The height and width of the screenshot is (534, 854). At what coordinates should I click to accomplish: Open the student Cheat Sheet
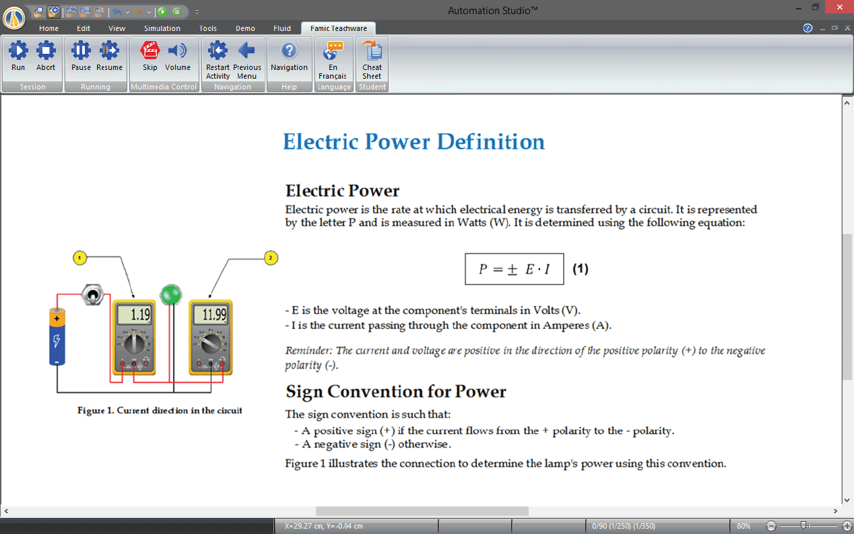click(x=372, y=60)
